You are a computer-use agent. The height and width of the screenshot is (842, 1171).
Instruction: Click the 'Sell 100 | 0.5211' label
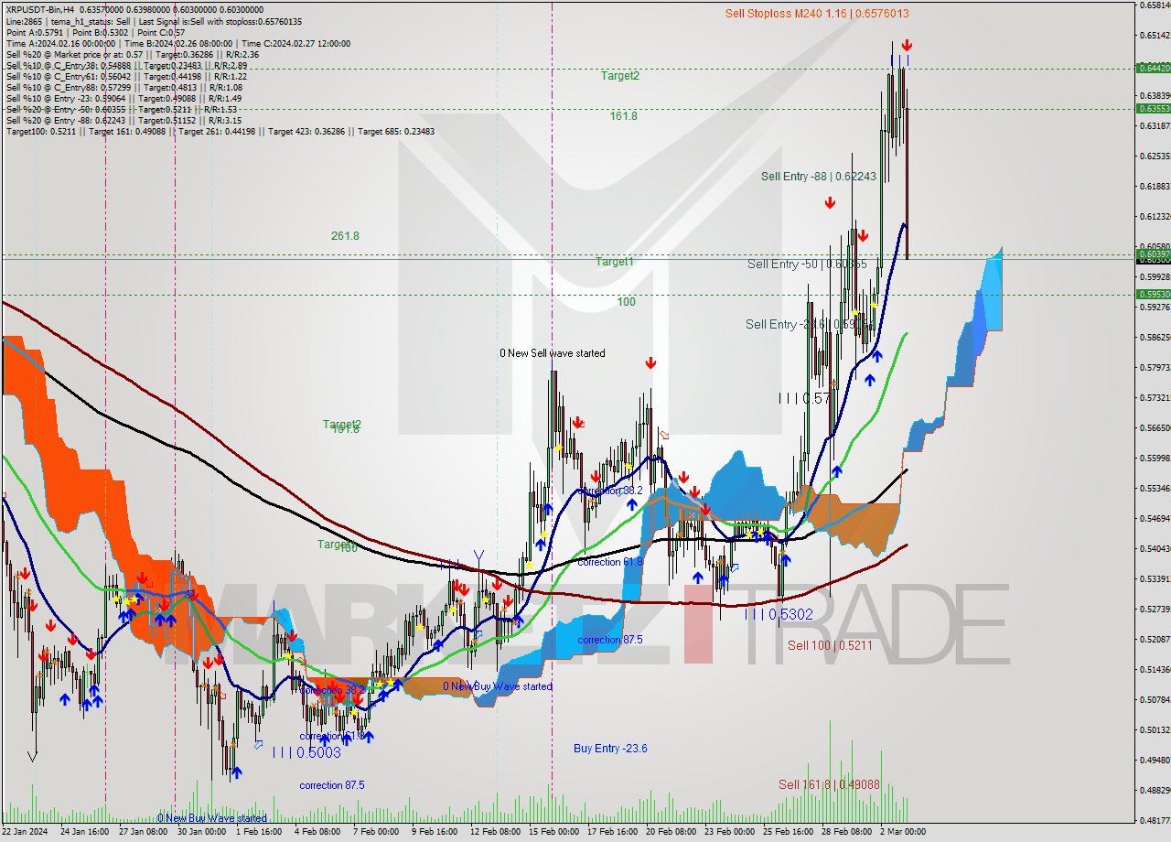click(830, 645)
